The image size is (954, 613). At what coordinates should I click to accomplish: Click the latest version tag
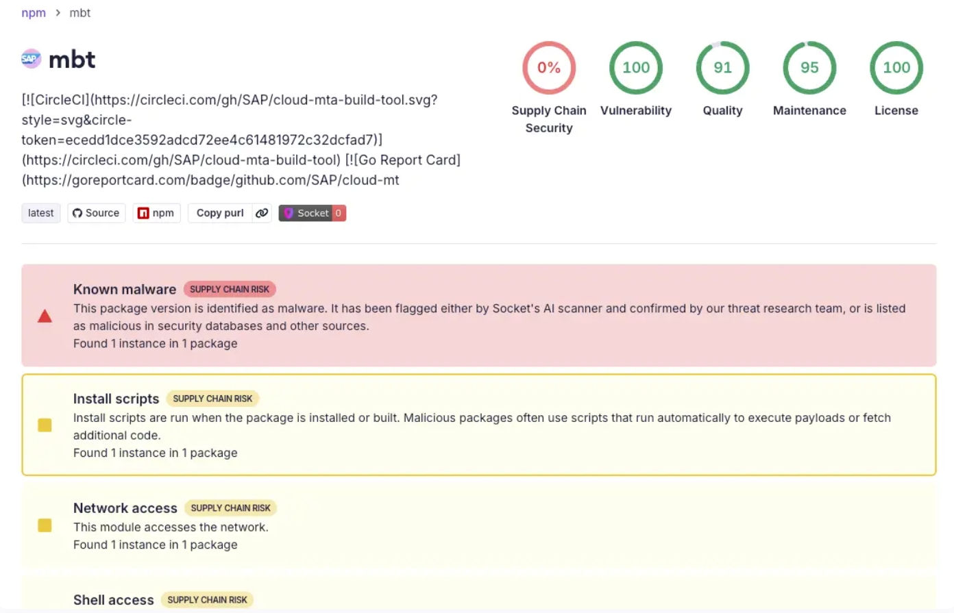41,213
